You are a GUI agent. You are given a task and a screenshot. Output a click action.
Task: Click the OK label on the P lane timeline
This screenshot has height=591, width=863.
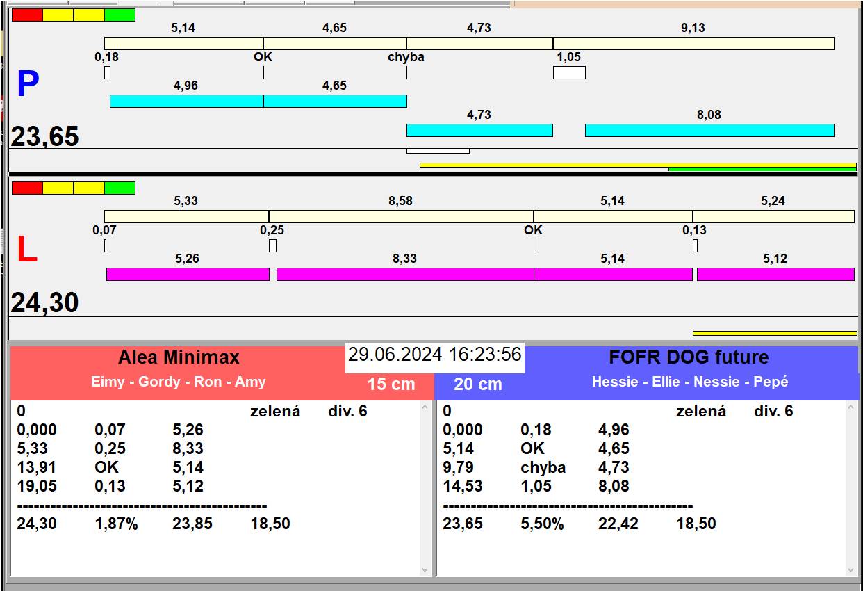click(263, 57)
